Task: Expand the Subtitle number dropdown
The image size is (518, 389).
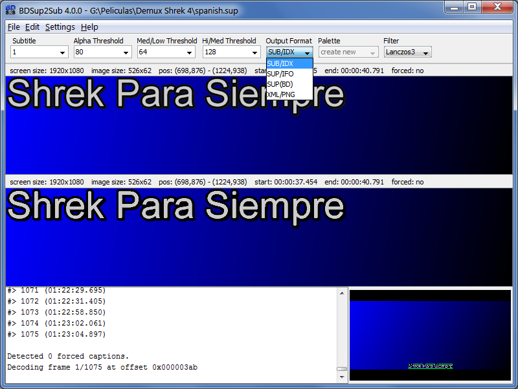Action: [62, 52]
